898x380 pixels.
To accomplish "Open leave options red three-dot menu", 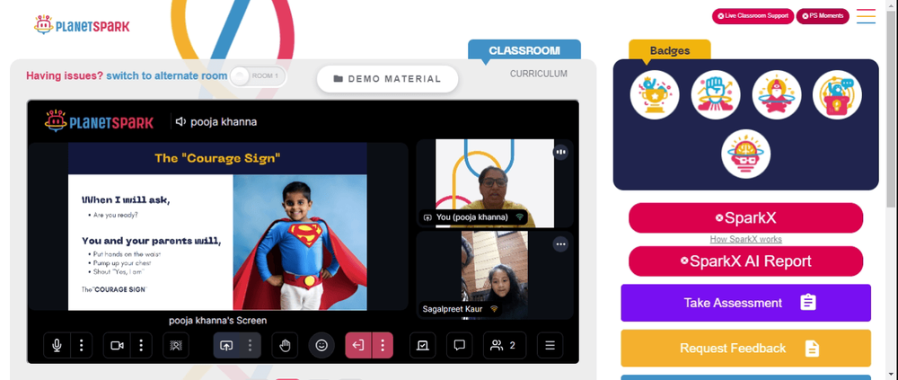I will pos(382,345).
